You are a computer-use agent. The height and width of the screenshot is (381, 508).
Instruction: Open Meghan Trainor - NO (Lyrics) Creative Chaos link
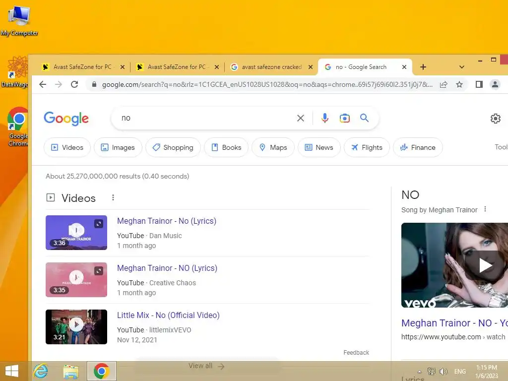(167, 268)
